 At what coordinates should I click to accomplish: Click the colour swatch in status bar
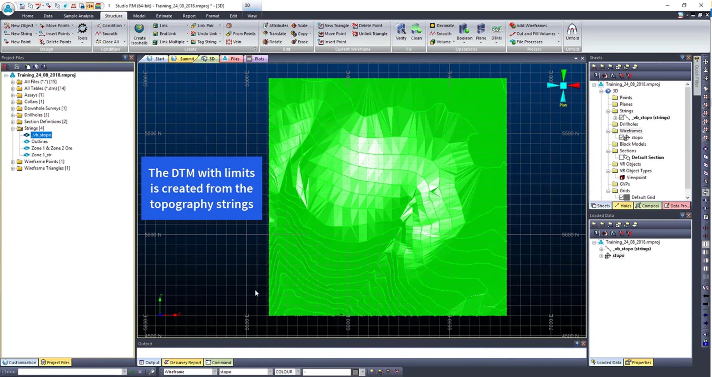pyautogui.click(x=355, y=372)
